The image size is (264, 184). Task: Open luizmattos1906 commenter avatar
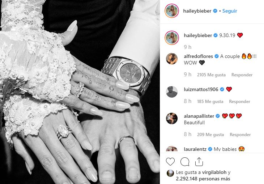point(172,92)
